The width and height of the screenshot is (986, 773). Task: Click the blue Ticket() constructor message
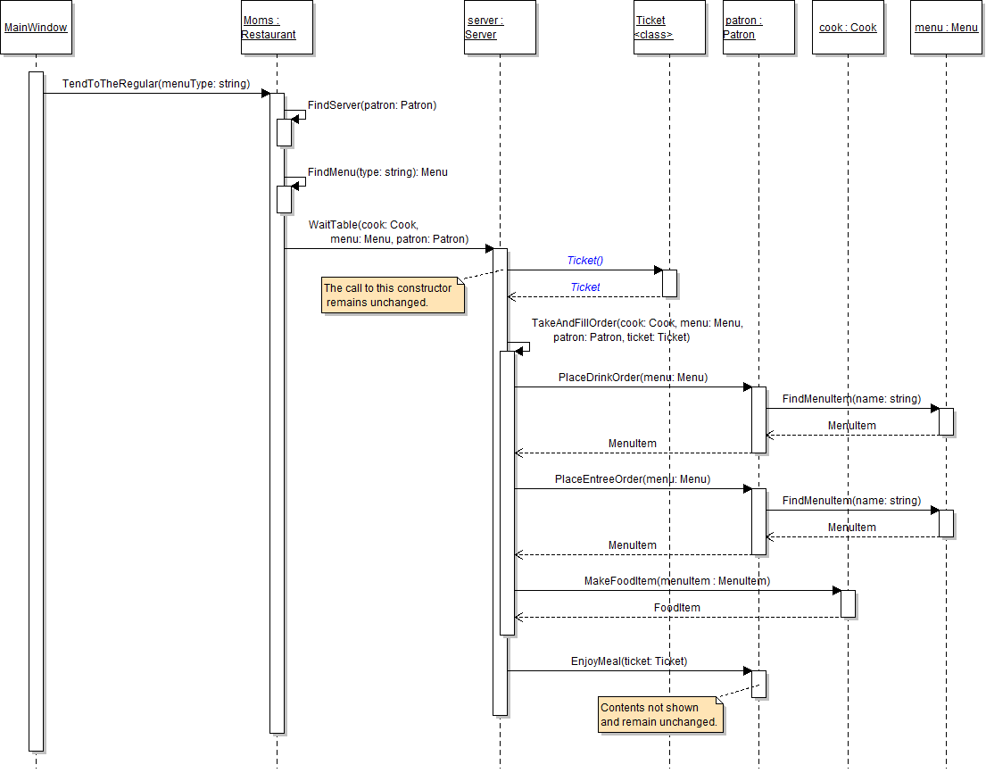pos(585,261)
